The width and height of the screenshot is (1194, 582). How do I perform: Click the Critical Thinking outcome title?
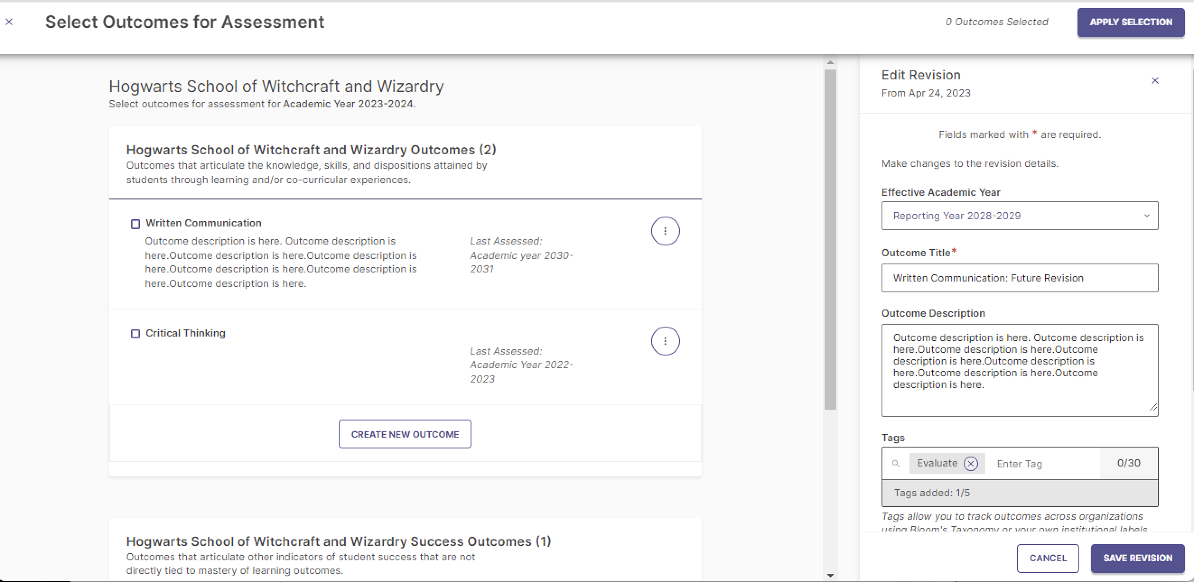186,333
